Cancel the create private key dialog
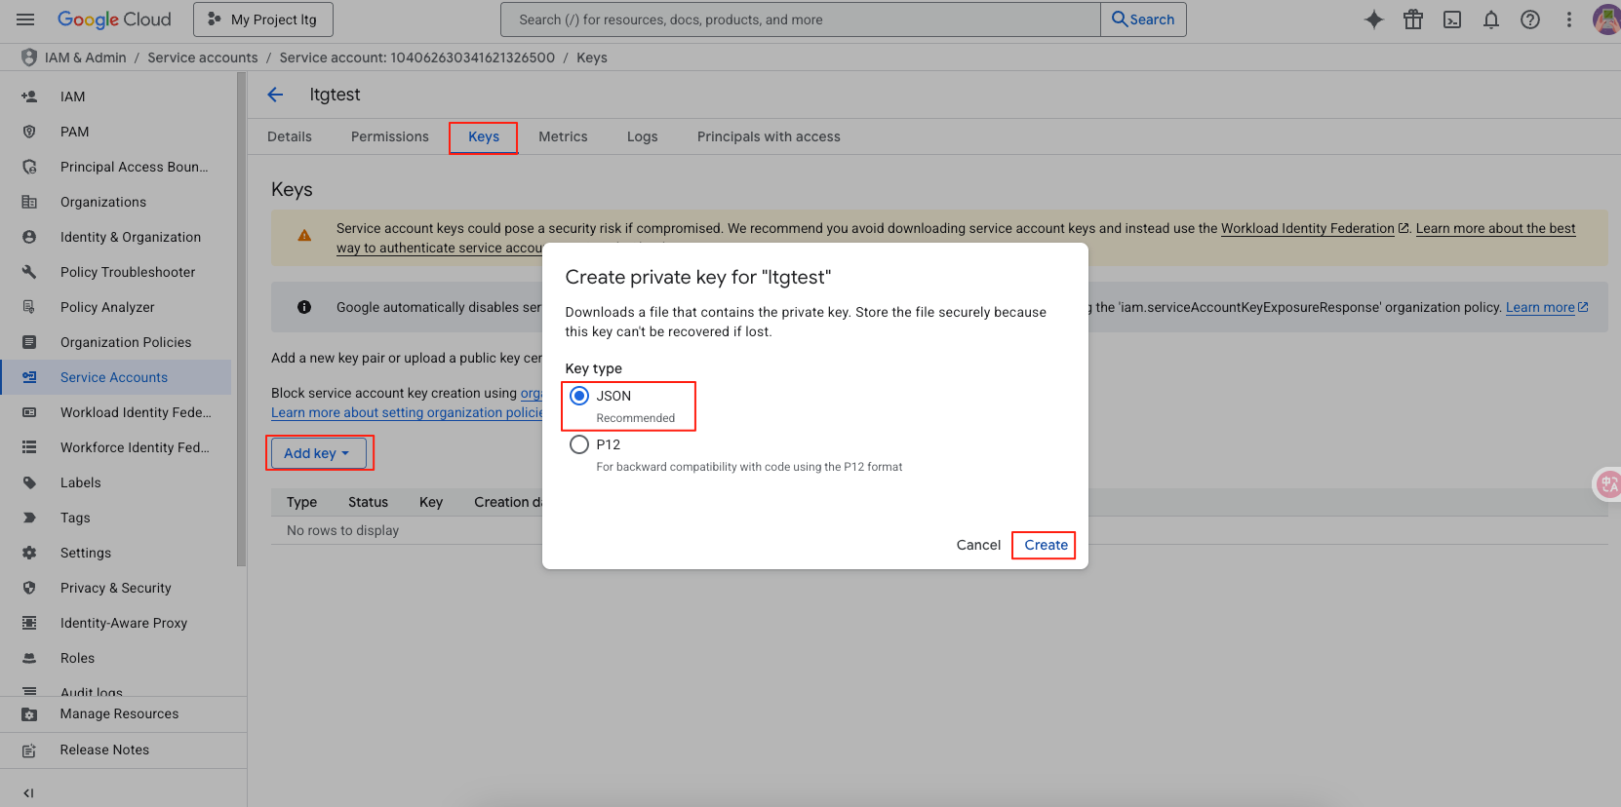Screen dimensions: 1621x807 point(977,545)
